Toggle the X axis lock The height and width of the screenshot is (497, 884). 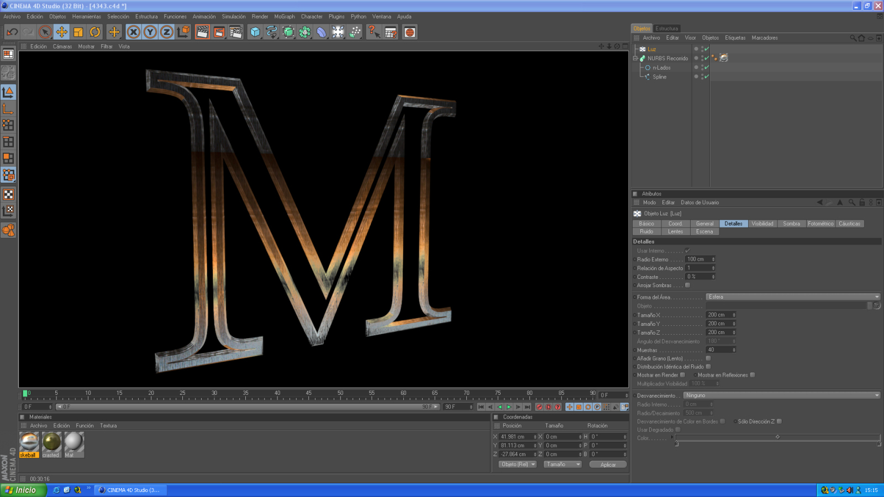pyautogui.click(x=133, y=32)
